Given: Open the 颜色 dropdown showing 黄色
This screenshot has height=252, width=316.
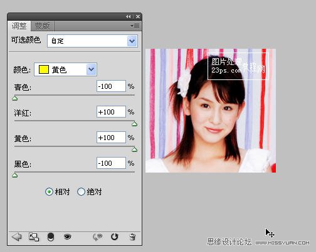Looking at the screenshot, I should [65, 69].
